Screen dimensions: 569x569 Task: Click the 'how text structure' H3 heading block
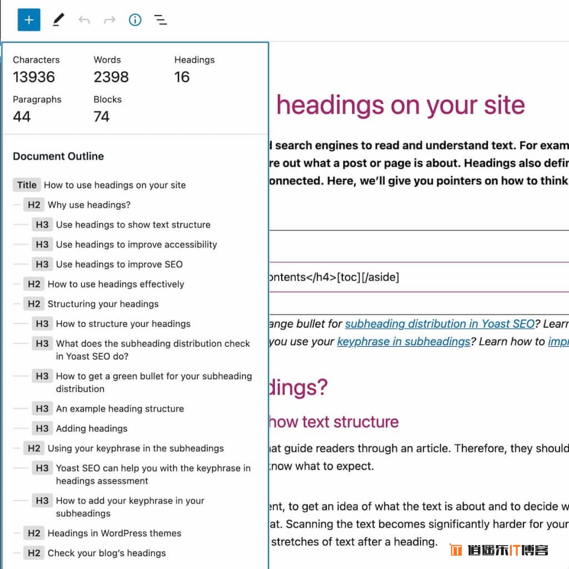334,422
